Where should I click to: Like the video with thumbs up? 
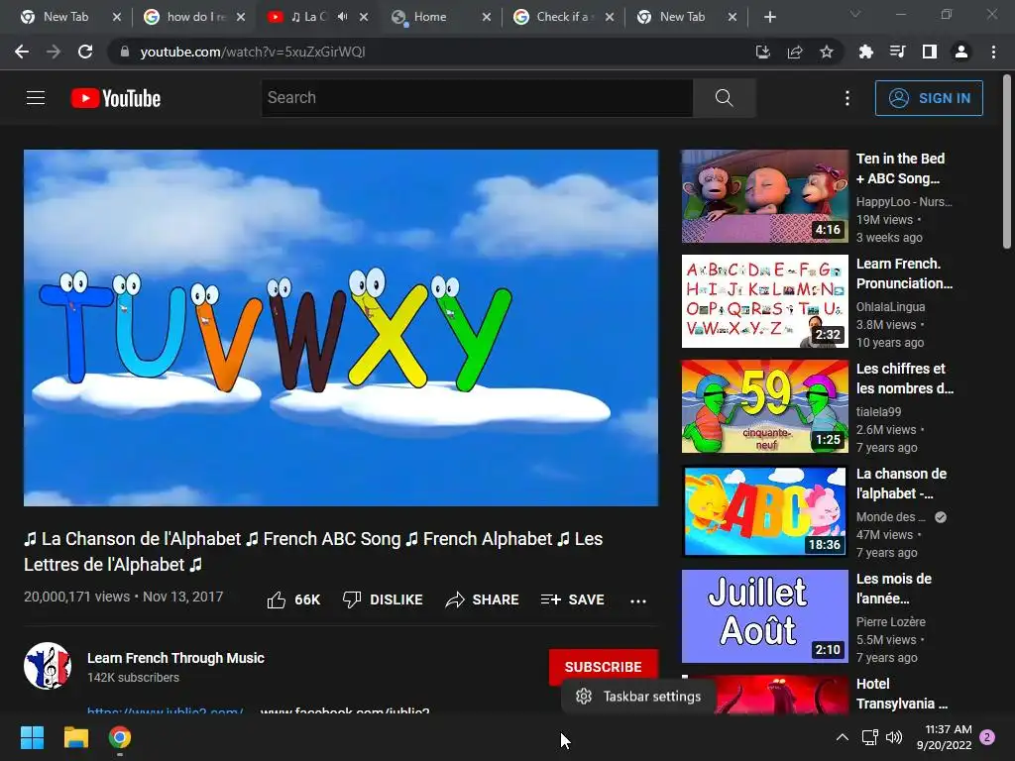pyautogui.click(x=293, y=599)
